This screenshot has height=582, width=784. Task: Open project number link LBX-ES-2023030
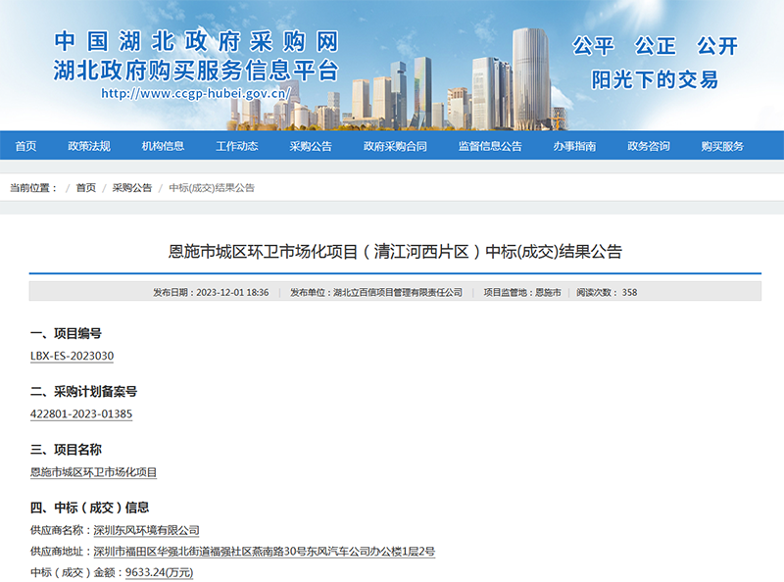click(74, 357)
